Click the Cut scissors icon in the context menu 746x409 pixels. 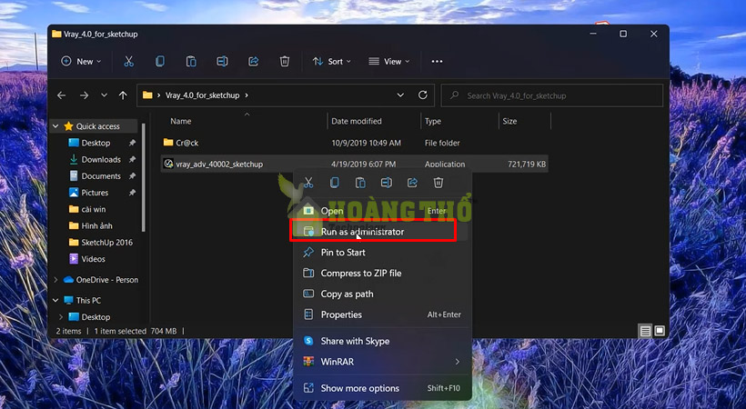[x=308, y=183]
